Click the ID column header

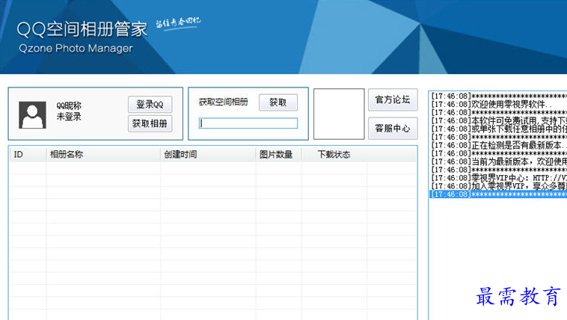coord(28,155)
